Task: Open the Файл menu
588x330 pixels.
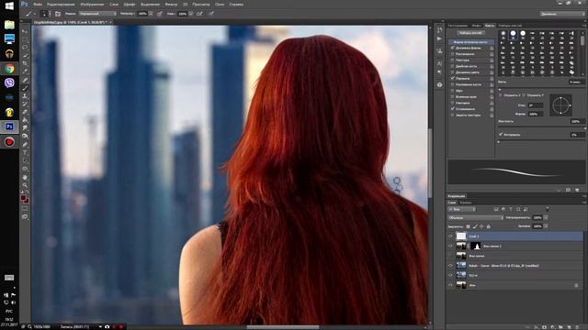Action: [x=38, y=5]
